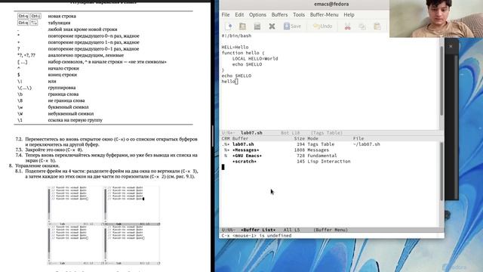Click the All L5 position indicator in mode line
The image size is (483, 272).
pos(291,230)
